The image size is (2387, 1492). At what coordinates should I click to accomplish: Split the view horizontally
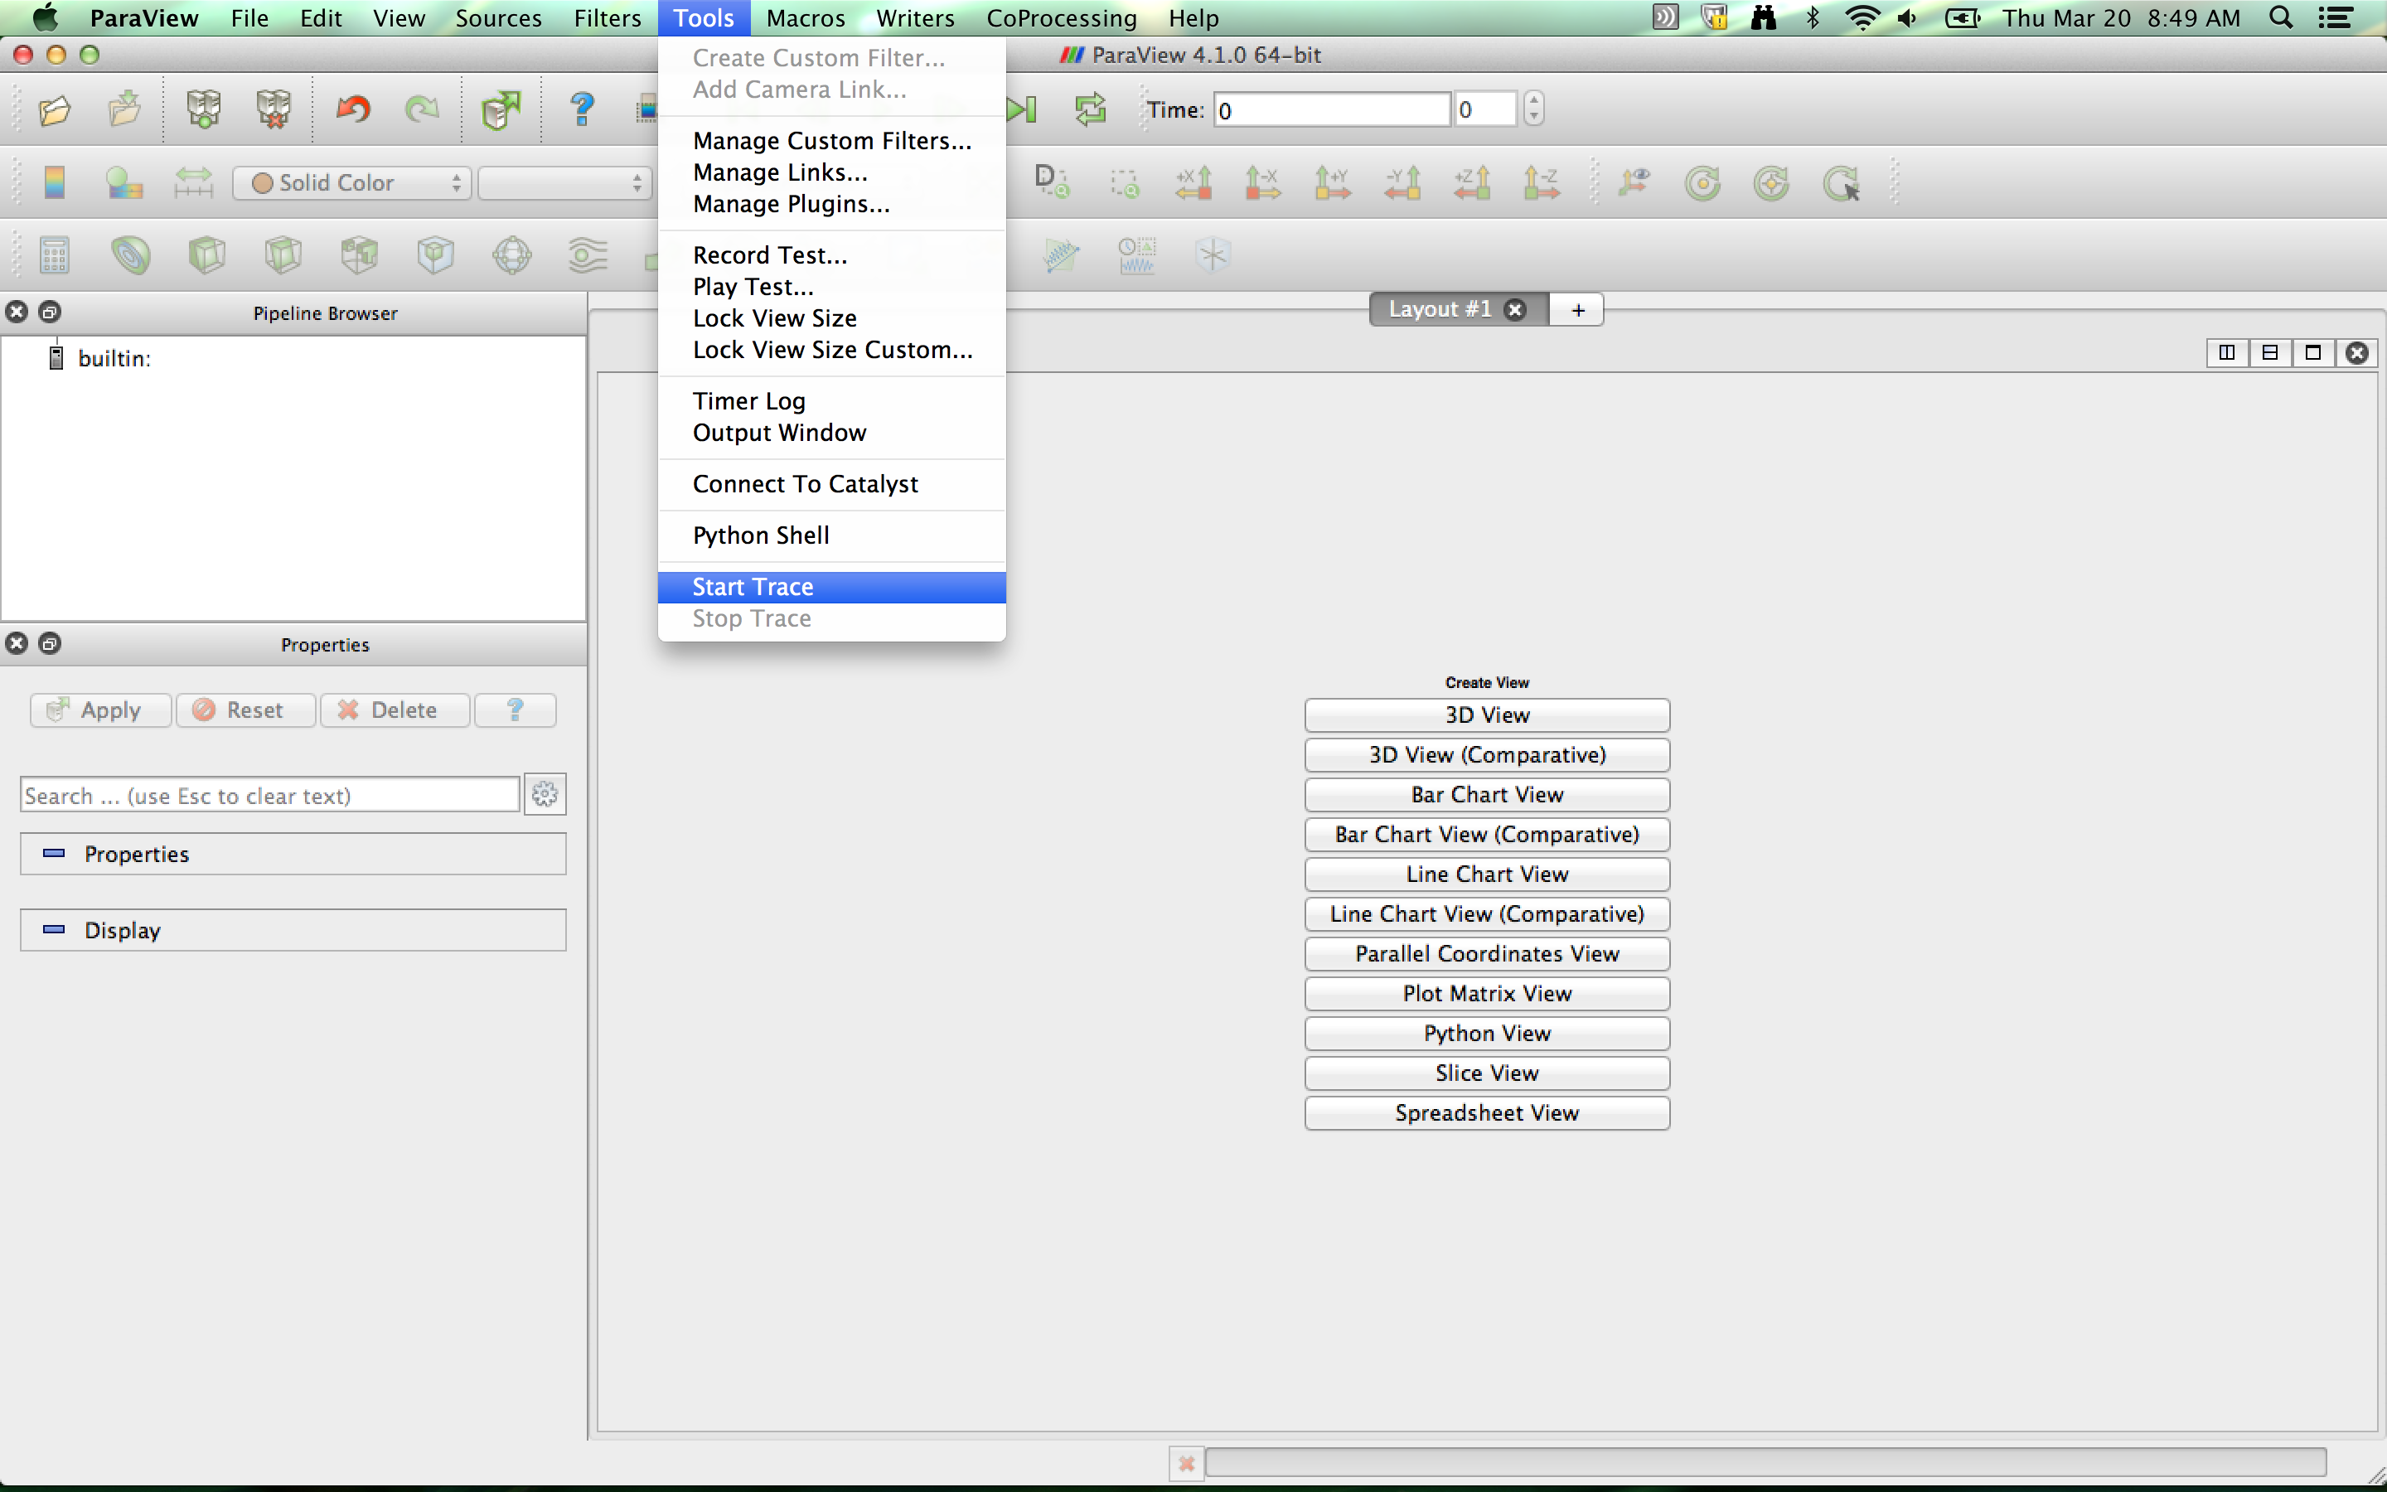point(2226,352)
